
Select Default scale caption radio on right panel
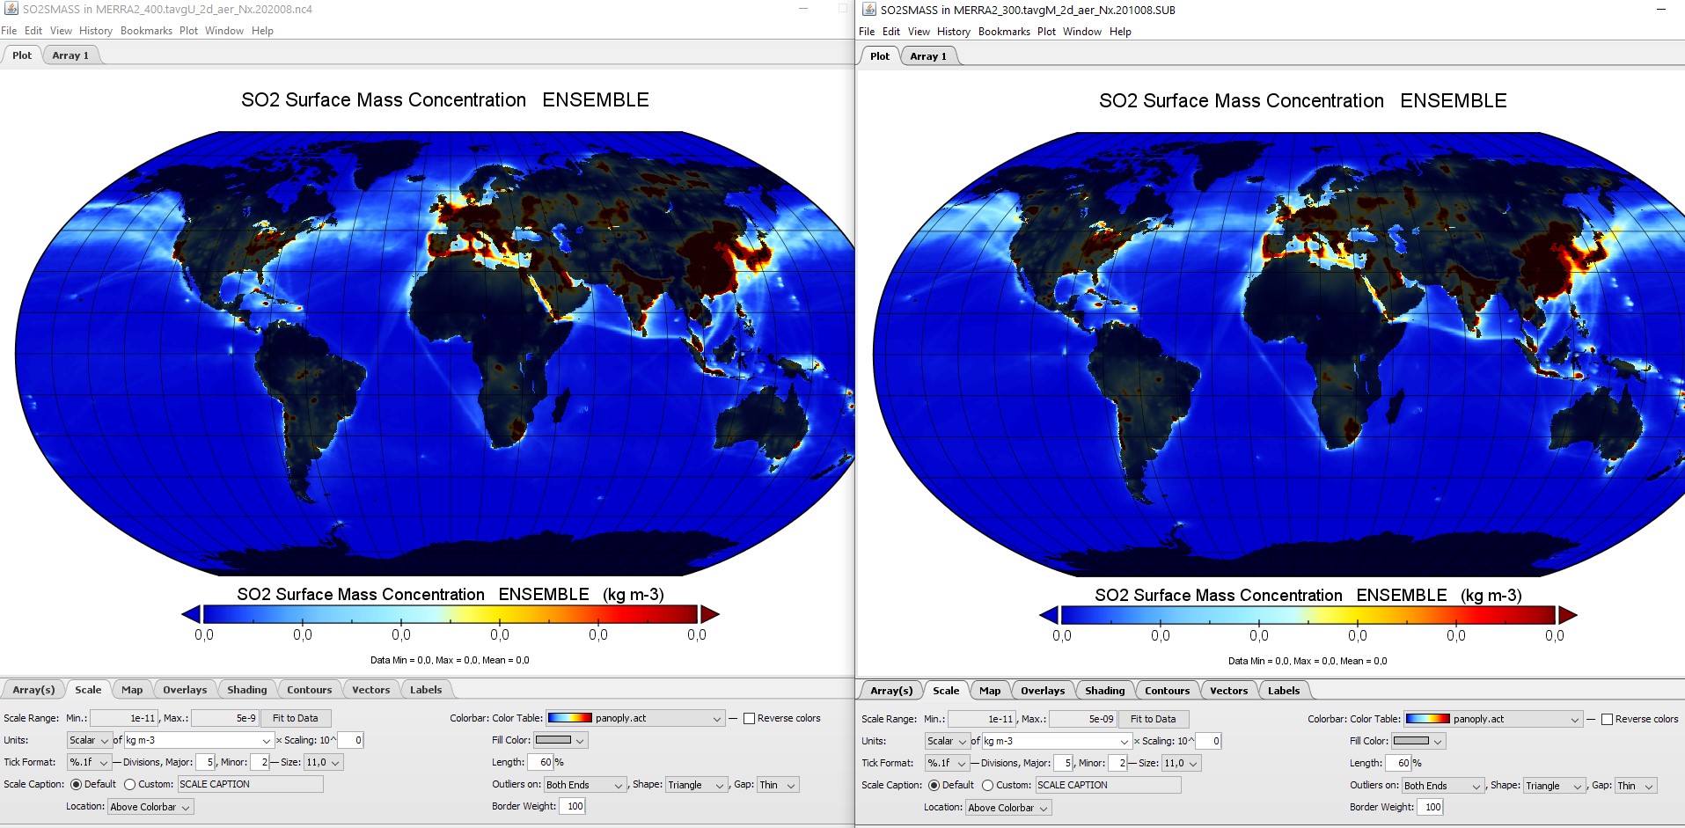point(934,785)
